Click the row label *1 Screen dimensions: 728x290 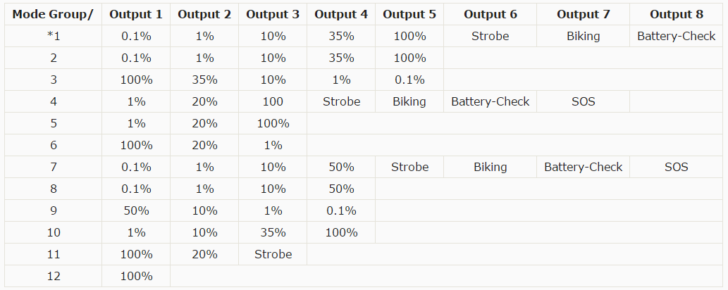53,36
